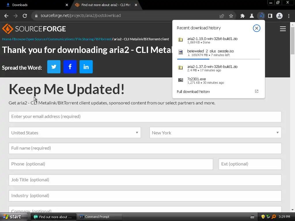Focus the Phone (optional) field
The width and height of the screenshot is (295, 221).
click(111, 164)
